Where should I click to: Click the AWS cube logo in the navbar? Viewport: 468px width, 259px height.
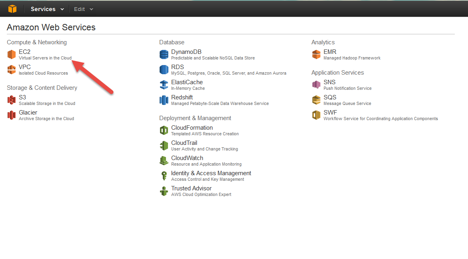(x=12, y=8)
